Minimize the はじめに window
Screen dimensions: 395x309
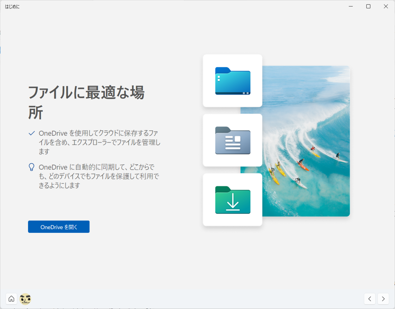point(351,6)
